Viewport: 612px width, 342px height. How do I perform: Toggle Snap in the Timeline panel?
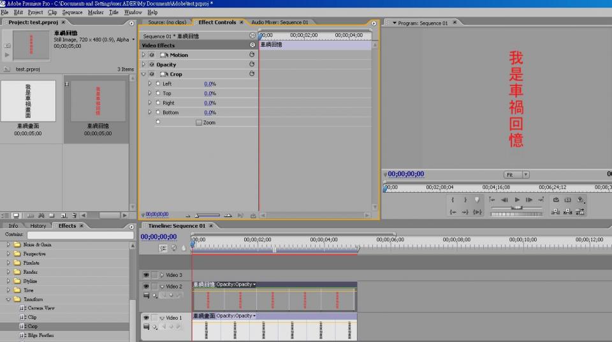pos(163,248)
